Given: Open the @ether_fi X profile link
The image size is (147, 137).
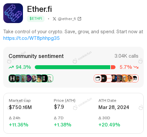Looking at the screenshot, I should (67, 19).
